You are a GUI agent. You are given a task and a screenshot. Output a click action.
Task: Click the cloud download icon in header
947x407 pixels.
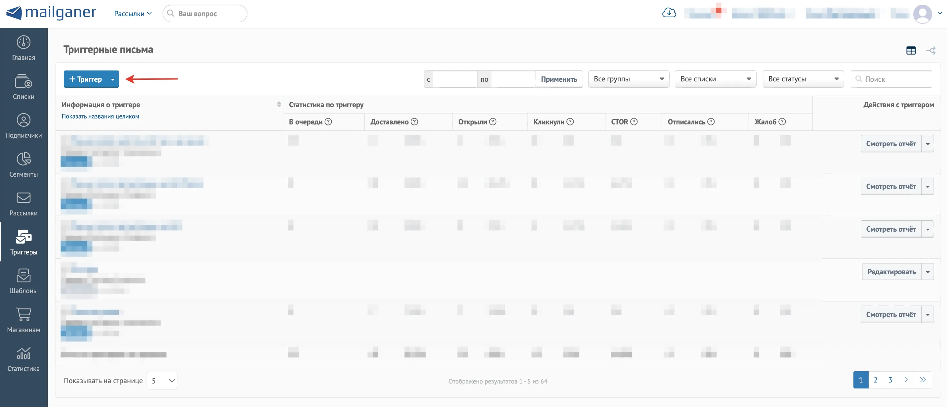tap(669, 13)
